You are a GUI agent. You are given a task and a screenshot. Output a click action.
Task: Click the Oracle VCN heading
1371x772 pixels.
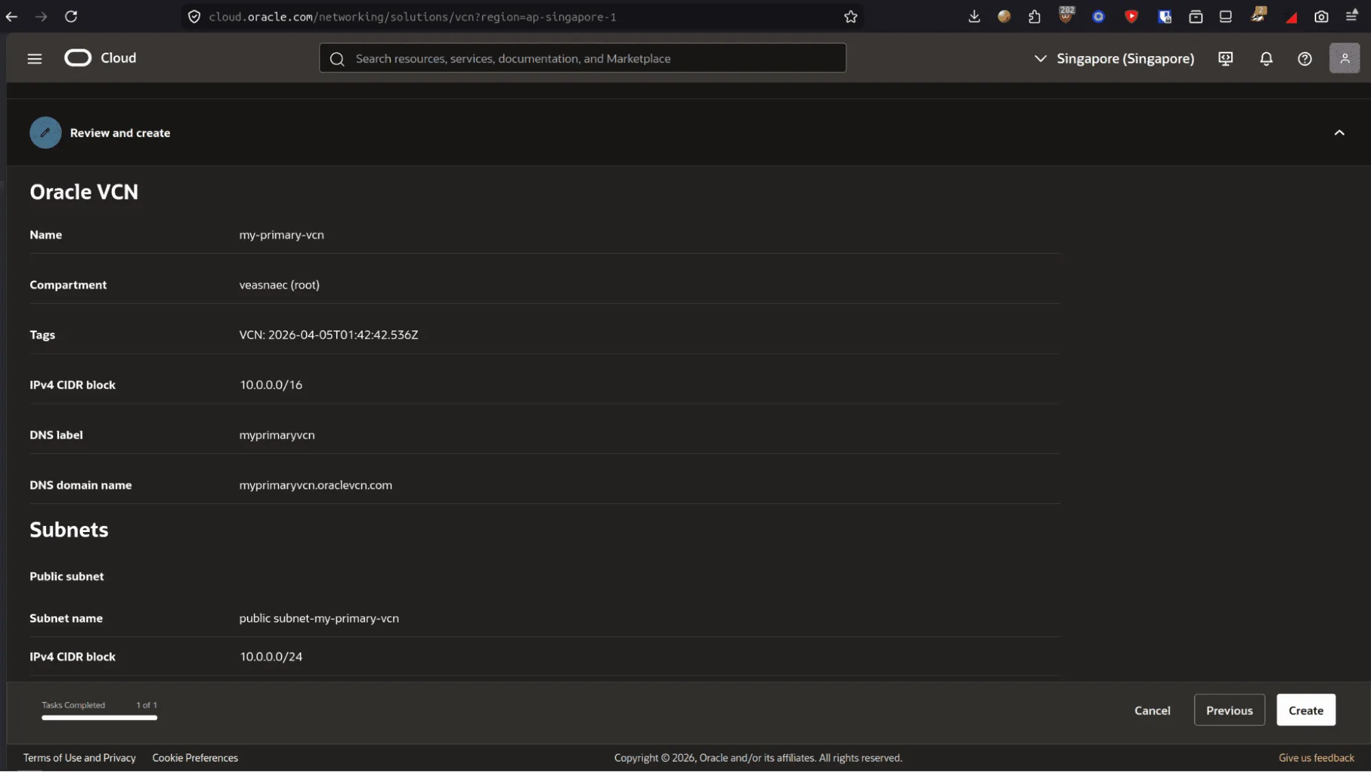pyautogui.click(x=84, y=192)
